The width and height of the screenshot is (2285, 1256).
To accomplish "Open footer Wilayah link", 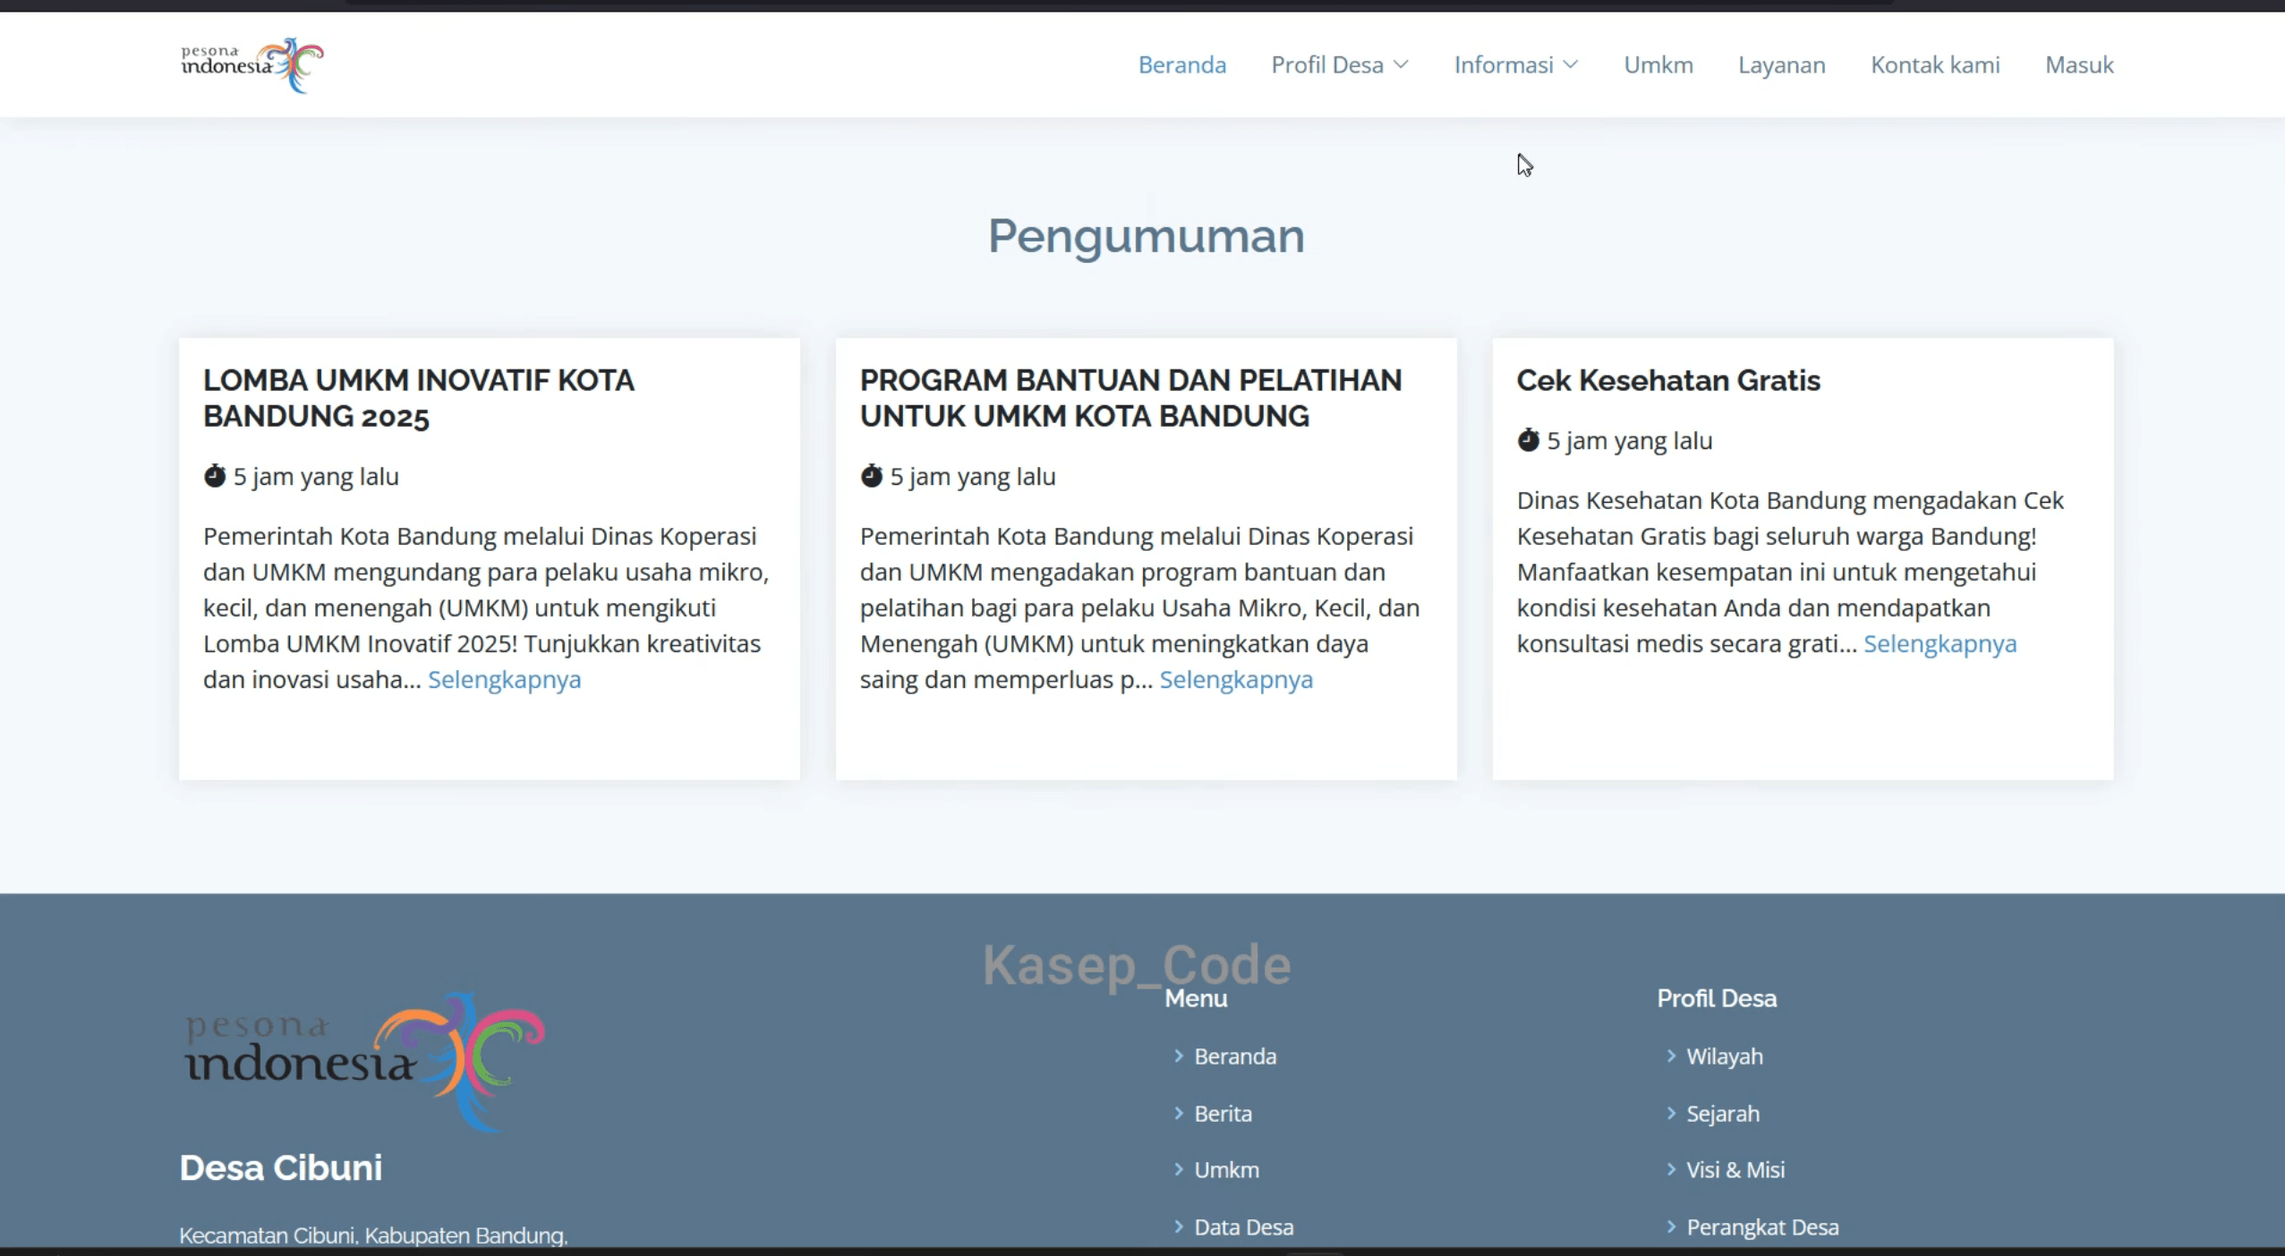I will click(1725, 1056).
